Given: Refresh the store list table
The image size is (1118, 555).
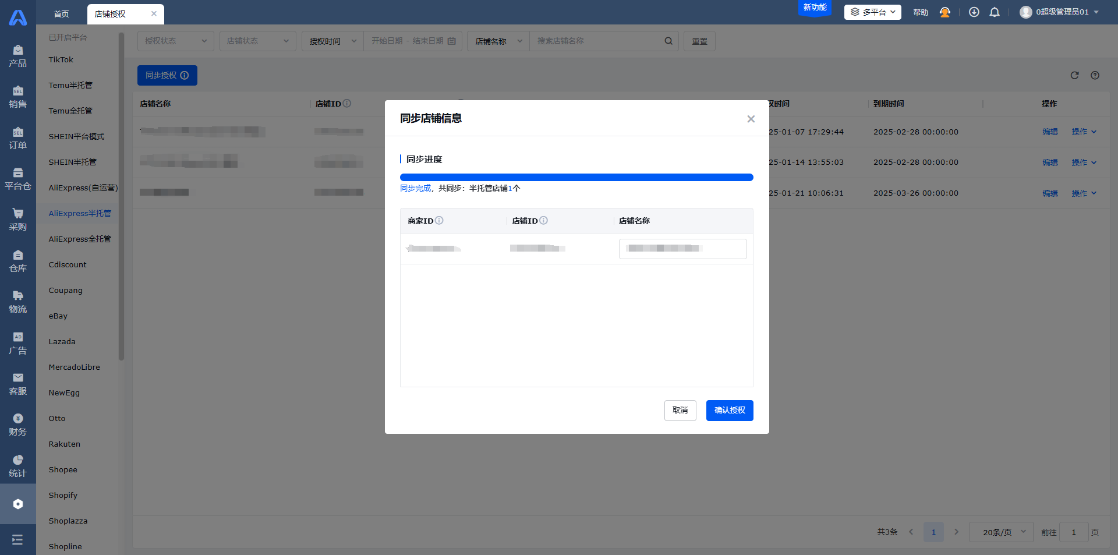Looking at the screenshot, I should [x=1074, y=75].
